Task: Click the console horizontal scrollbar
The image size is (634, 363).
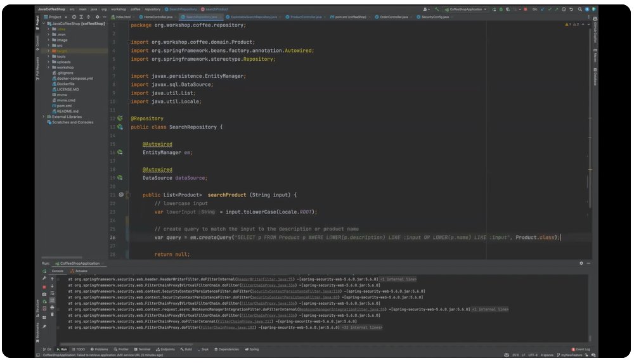Action: point(127,345)
